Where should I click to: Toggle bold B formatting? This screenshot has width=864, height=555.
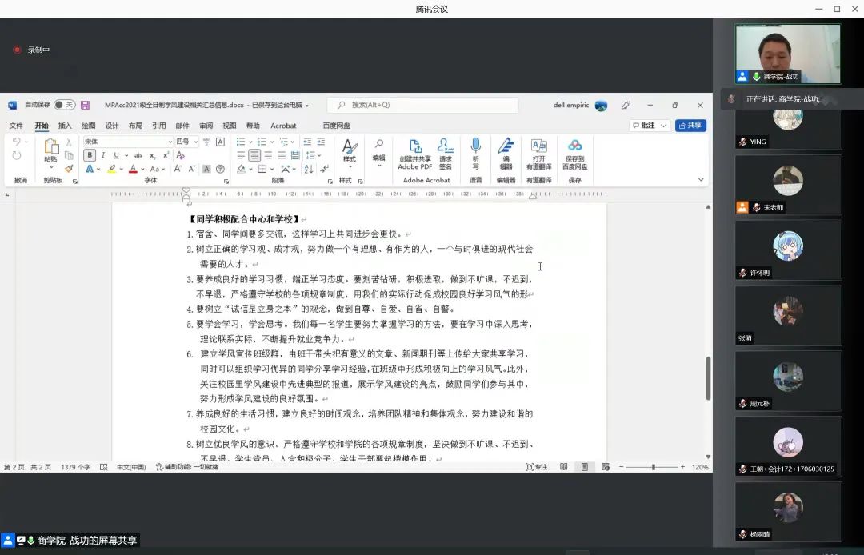[x=90, y=155]
